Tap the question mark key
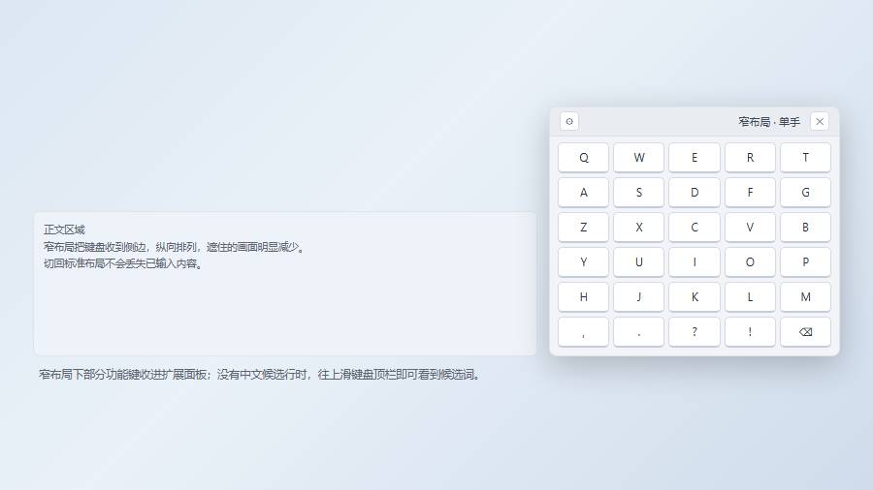Screen dimensions: 873x490 coord(695,331)
